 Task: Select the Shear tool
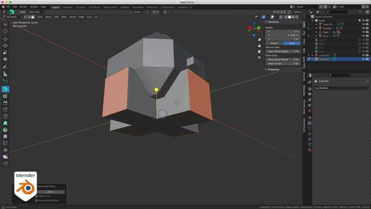[5, 157]
